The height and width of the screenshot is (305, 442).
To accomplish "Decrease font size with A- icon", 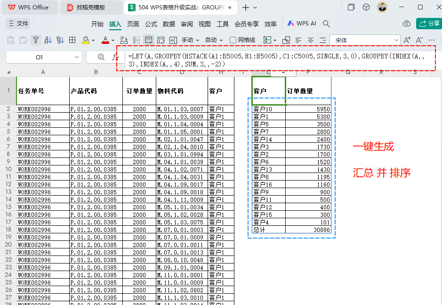I will (419, 40).
